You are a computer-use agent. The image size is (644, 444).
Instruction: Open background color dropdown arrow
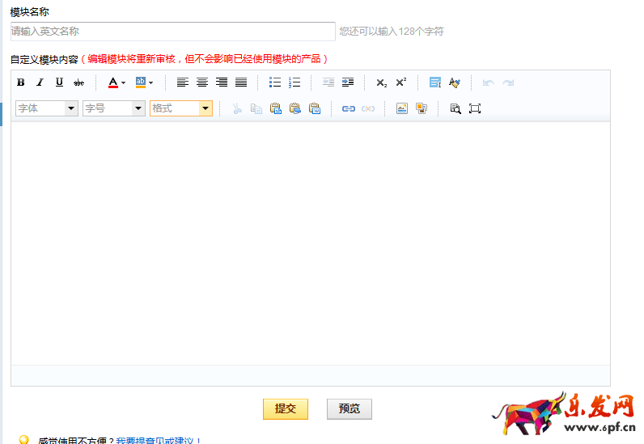(x=150, y=83)
